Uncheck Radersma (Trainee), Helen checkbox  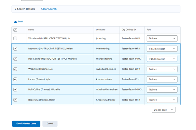(15, 100)
